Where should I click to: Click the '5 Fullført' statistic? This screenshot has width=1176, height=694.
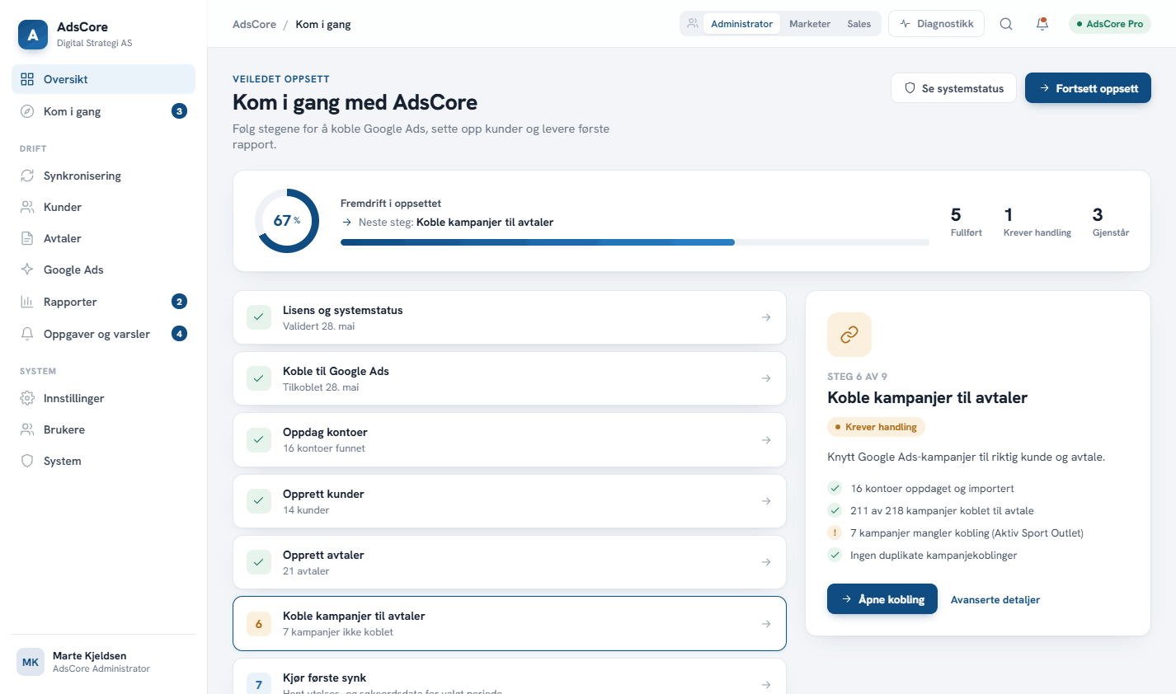point(967,222)
